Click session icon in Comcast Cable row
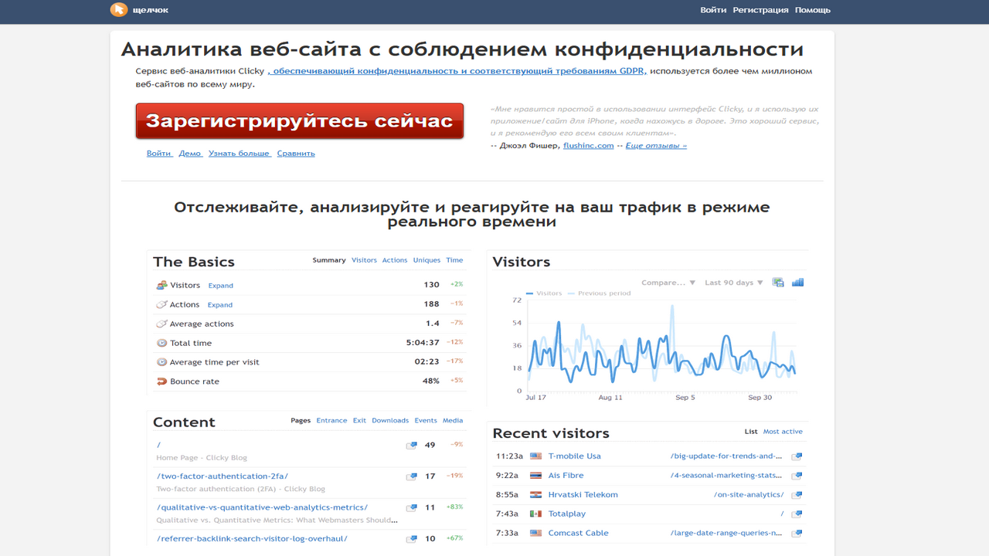989x556 pixels. [797, 534]
